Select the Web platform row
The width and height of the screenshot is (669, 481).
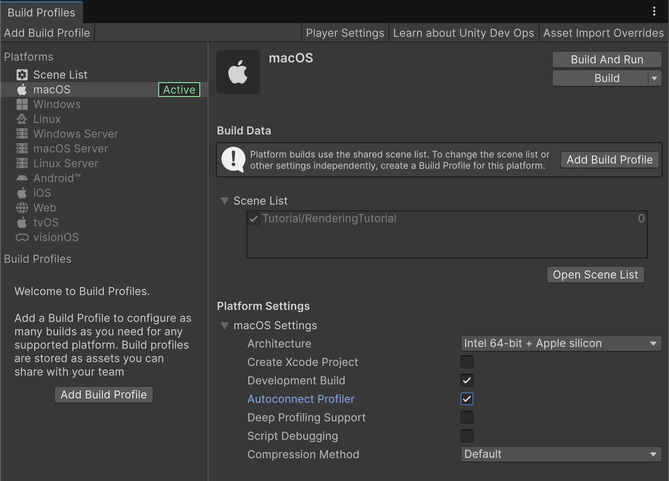point(104,208)
